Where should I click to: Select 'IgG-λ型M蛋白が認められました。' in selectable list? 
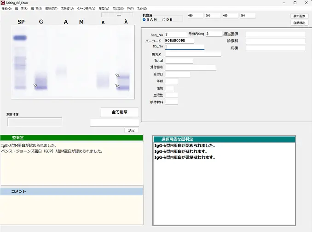click(185, 145)
